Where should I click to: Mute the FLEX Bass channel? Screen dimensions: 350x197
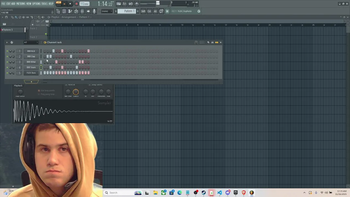click(7, 73)
